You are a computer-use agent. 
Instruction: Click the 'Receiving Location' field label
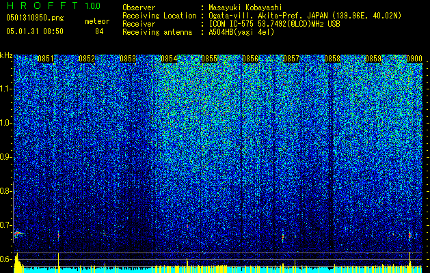(159, 16)
